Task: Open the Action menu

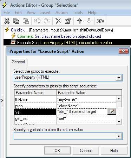Action: (61, 13)
